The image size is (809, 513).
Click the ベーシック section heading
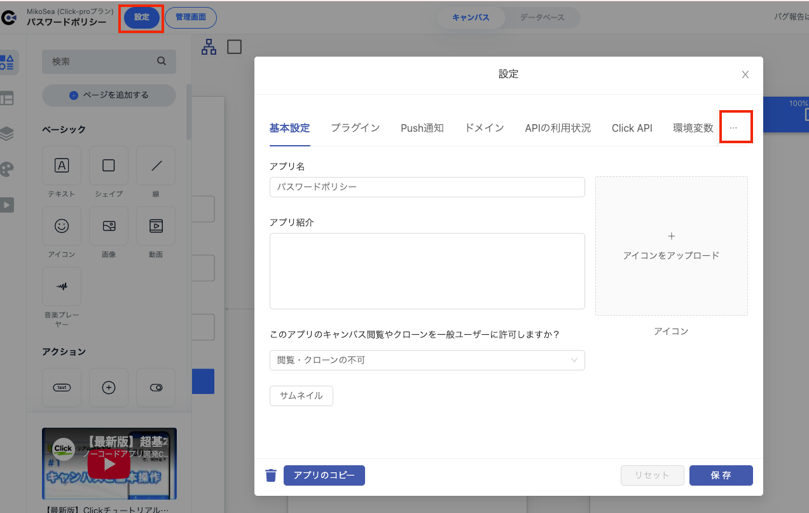tap(64, 129)
